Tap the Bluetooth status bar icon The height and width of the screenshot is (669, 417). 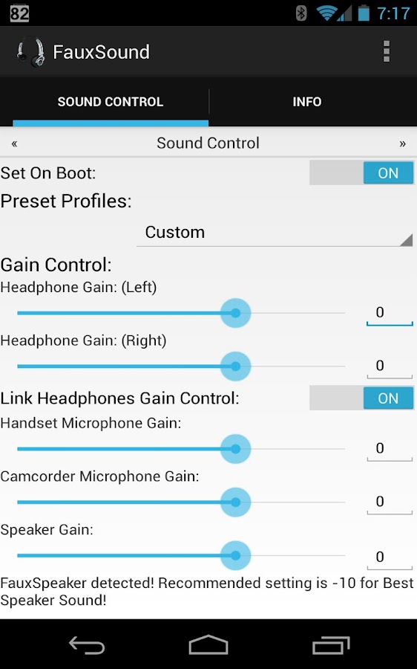(x=301, y=13)
